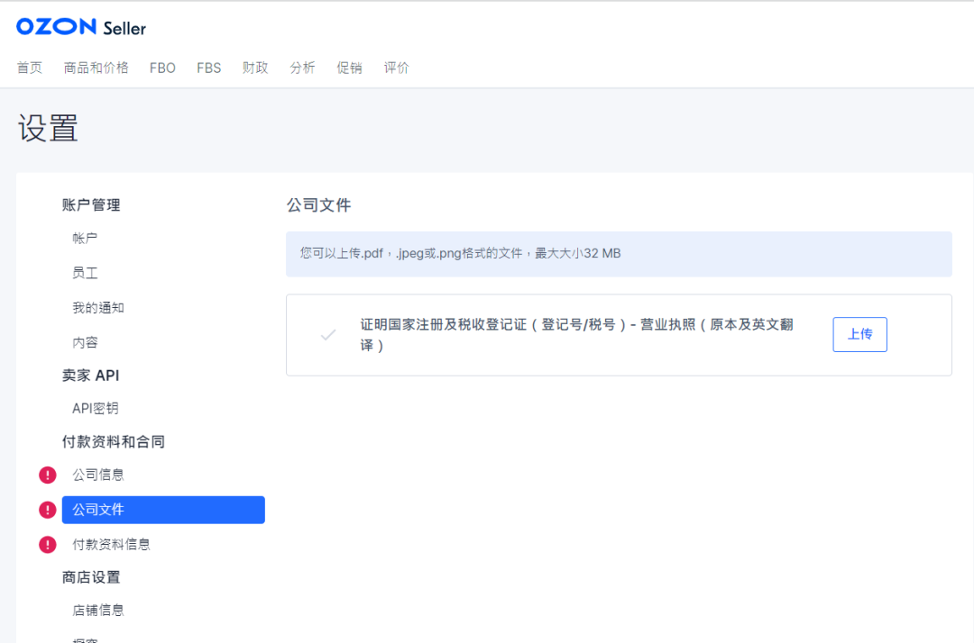974x643 pixels.
Task: Open the 财政 section
Action: (255, 67)
